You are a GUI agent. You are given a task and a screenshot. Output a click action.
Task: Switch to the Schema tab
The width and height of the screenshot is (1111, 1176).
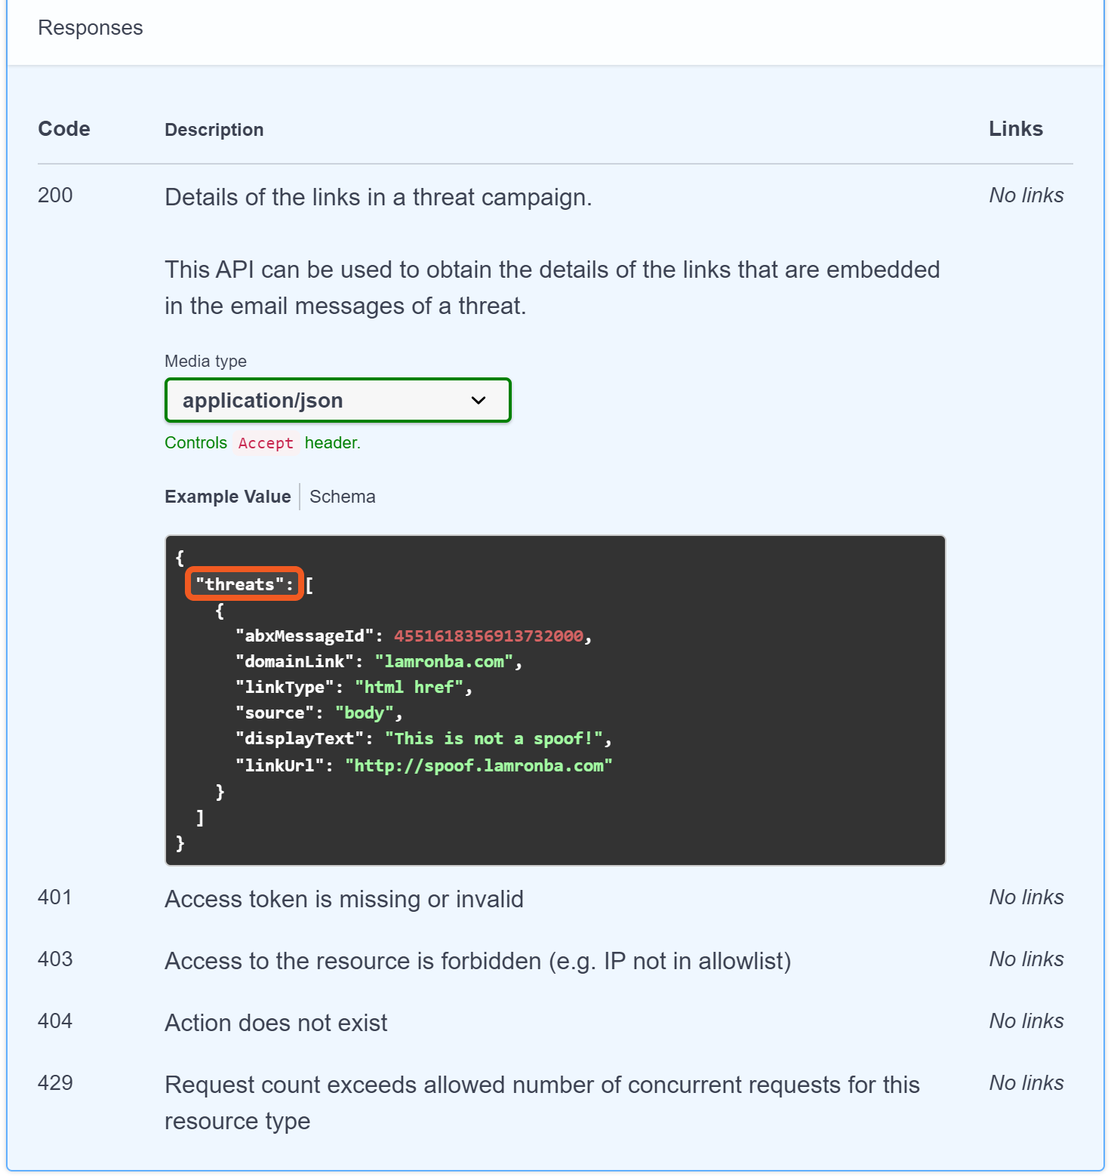(342, 497)
